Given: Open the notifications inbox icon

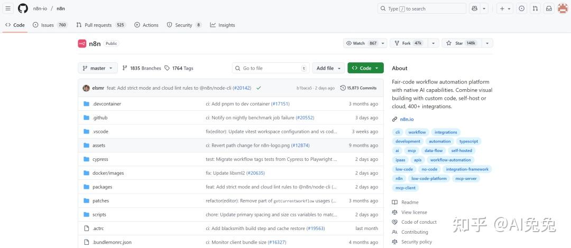Looking at the screenshot, I should point(549,8).
